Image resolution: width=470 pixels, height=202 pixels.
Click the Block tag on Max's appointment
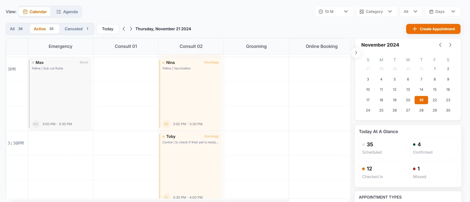[84, 62]
